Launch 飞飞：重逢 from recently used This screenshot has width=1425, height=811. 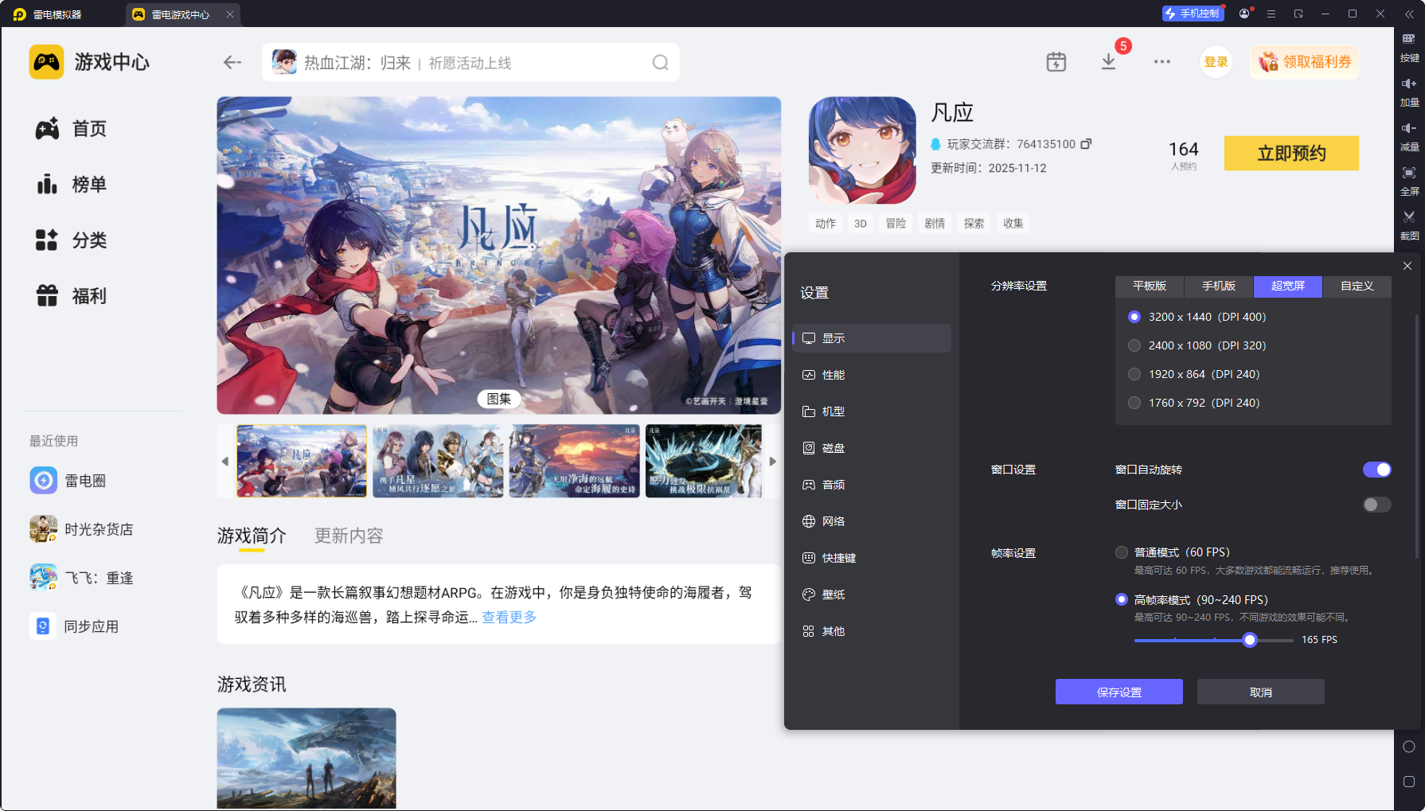(x=82, y=578)
